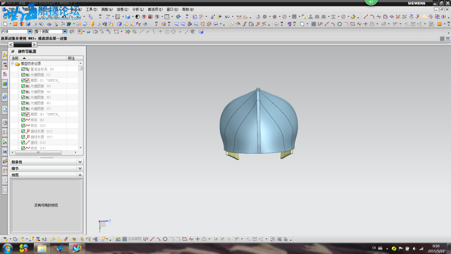Click the NX application icon in taskbar
451x254 pixels.
pyautogui.click(x=77, y=248)
